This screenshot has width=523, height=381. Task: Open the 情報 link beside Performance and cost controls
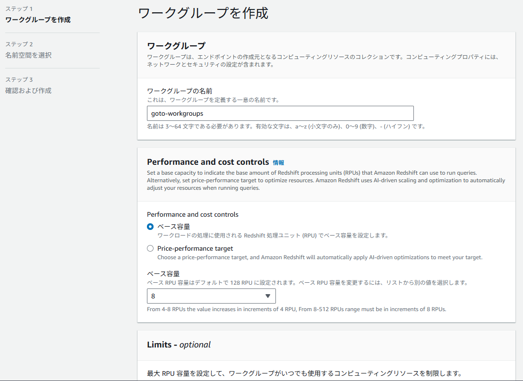(278, 162)
